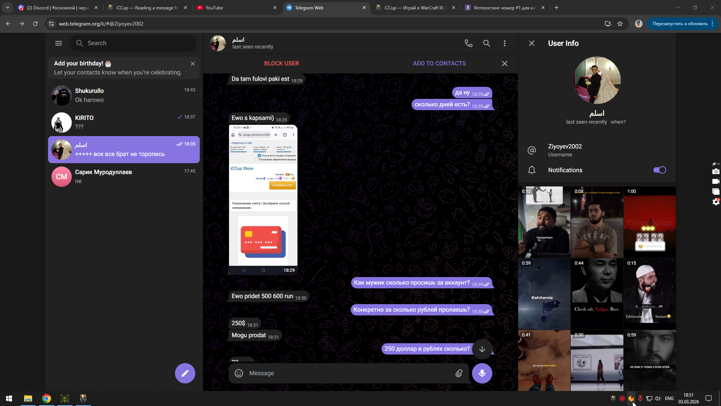721x406 pixels.
Task: Dismiss the Add your birthday banner
Action: point(193,64)
